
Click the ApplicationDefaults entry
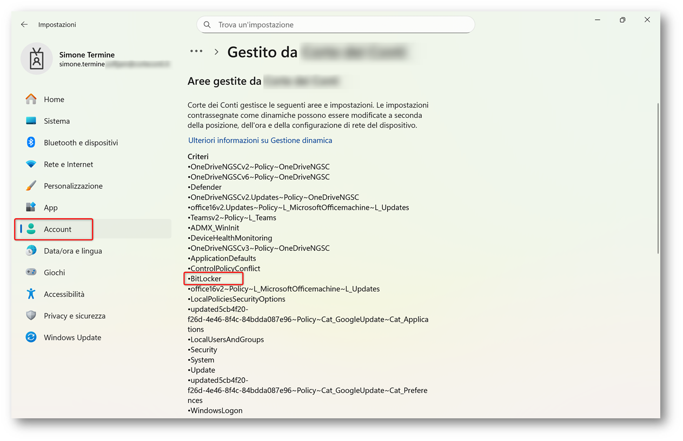222,258
